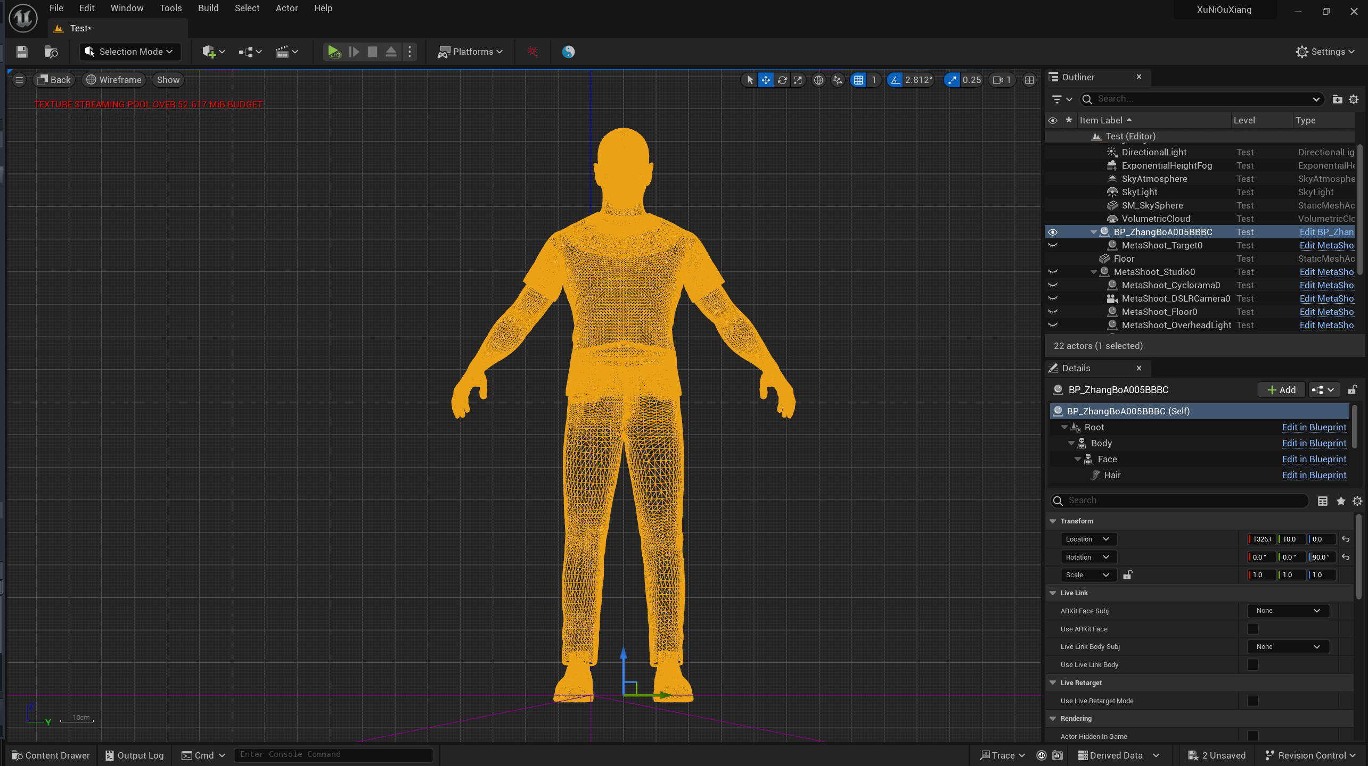1368x766 pixels.
Task: Click the Location X value field
Action: pos(1261,539)
